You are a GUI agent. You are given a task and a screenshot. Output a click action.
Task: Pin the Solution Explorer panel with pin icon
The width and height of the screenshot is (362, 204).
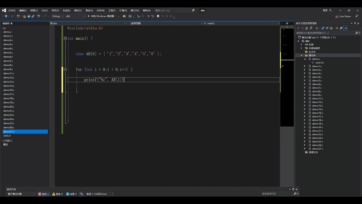(355, 23)
